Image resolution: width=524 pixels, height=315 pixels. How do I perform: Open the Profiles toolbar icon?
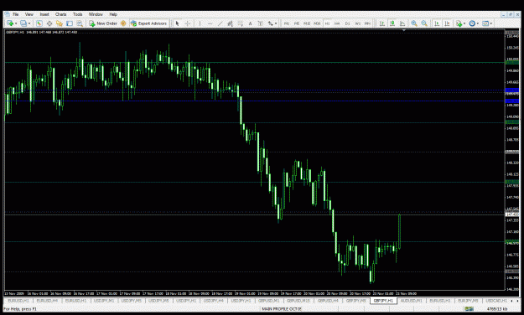[23, 23]
